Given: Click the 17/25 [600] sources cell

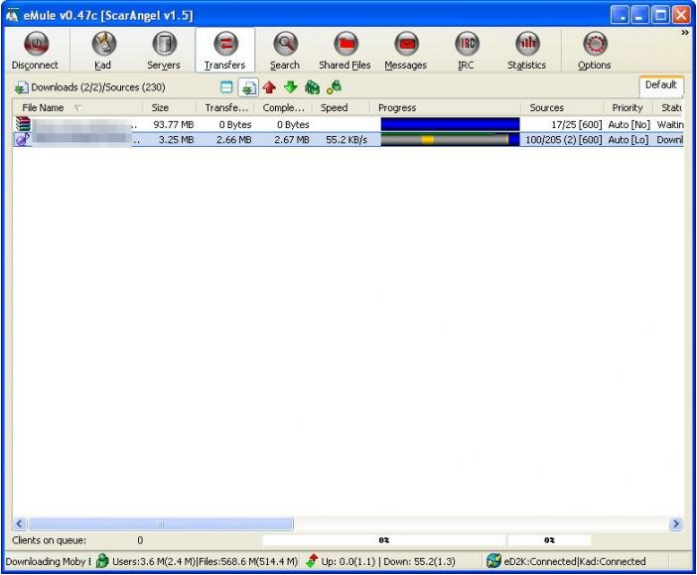Looking at the screenshot, I should [x=577, y=124].
